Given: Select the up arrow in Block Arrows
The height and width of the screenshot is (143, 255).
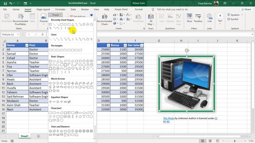Looking at the screenshot, I should click(x=58, y=83).
